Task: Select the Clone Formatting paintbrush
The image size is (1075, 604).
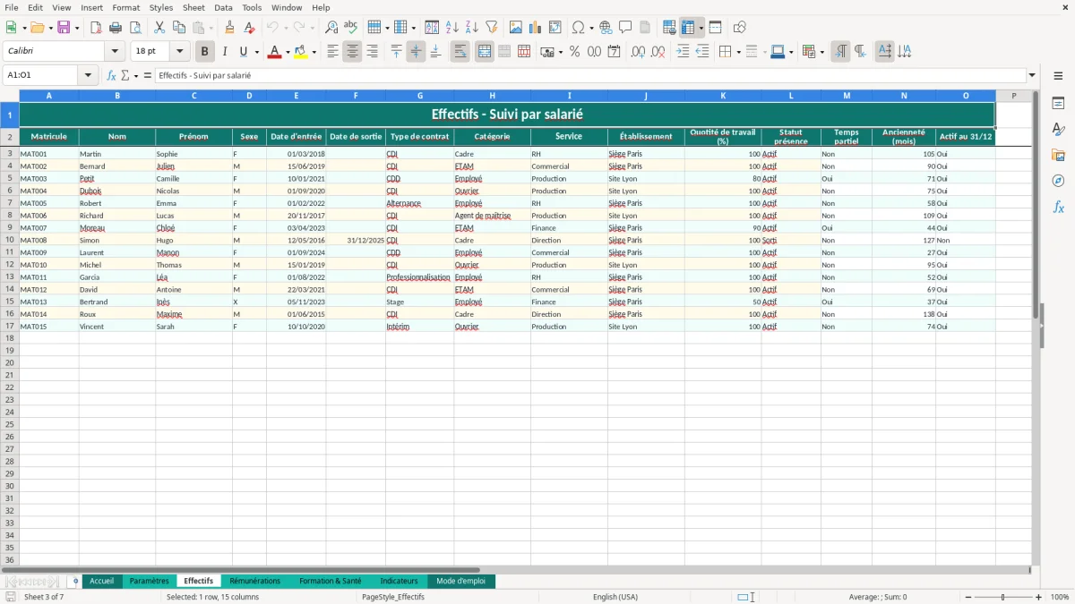Action: (229, 28)
